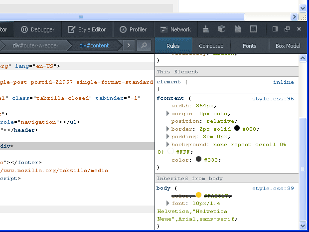This screenshot has height=232, width=309.
Task: Open the Scratchpad notepad icon
Action: pyautogui.click(x=238, y=29)
